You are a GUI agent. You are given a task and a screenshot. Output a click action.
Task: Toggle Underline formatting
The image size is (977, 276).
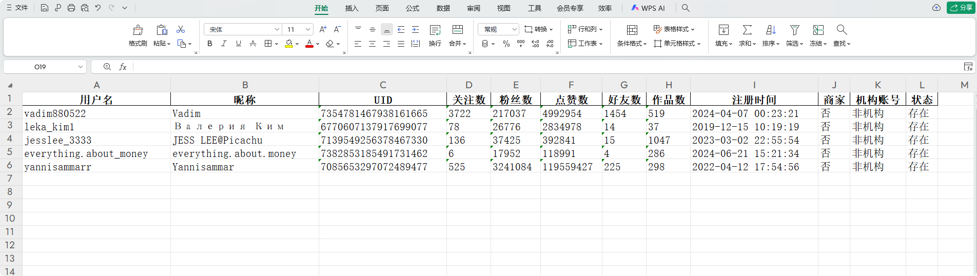(x=238, y=44)
